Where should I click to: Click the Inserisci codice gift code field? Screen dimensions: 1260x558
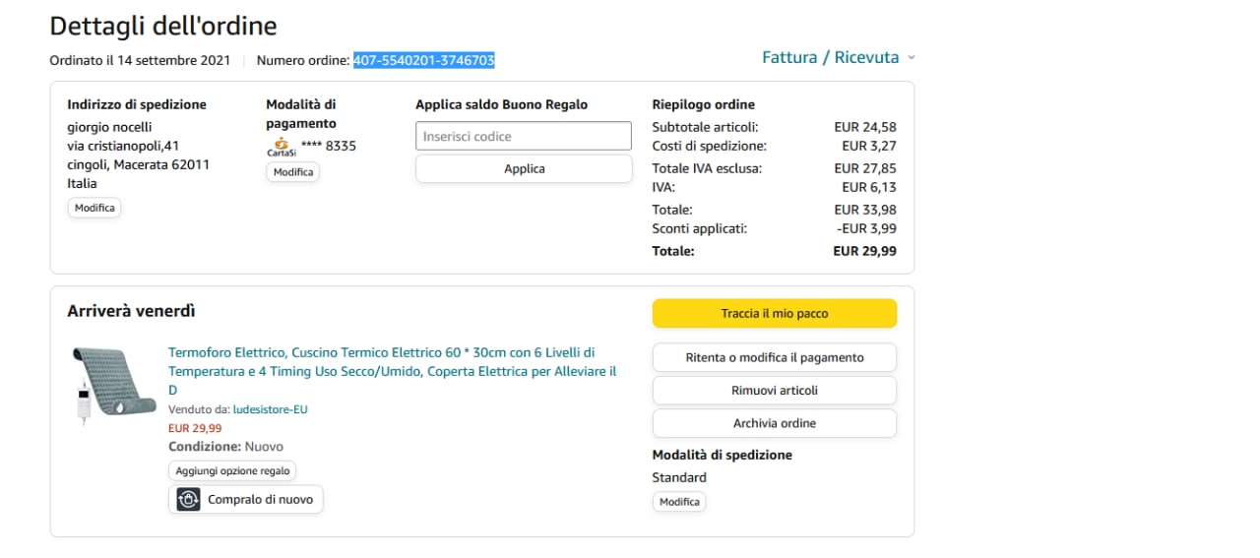click(x=524, y=136)
